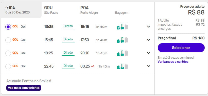
Task: Click the baggage icons for the 18:25 flight
Action: pos(122,53)
